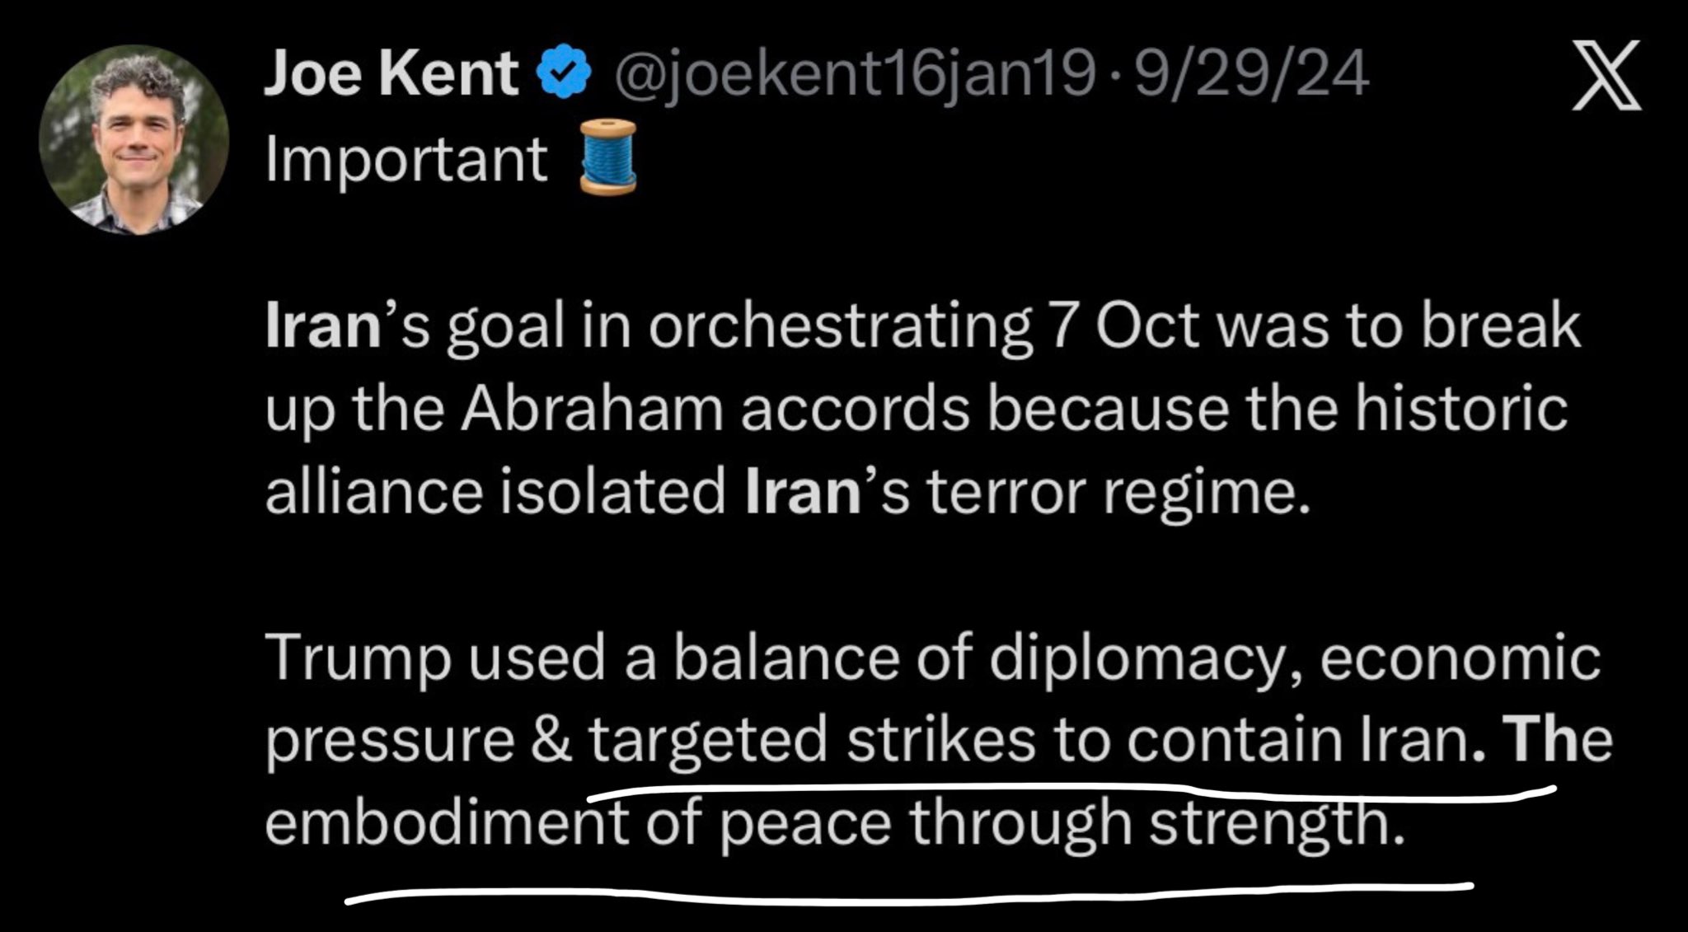The height and width of the screenshot is (932, 1688).
Task: Click the white underline beneath embodiment line
Action: (x=907, y=892)
